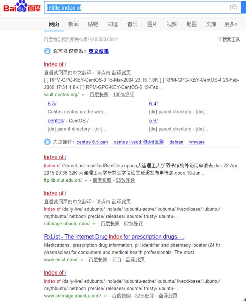Click the camera image-search icon

[x=234, y=8]
